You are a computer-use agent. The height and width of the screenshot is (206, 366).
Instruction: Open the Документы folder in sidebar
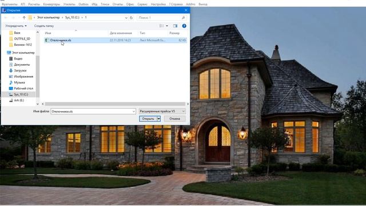[x=22, y=65]
